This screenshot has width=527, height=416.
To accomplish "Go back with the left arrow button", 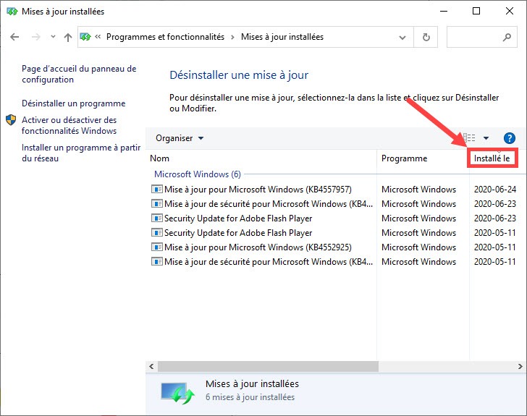I will coord(14,37).
